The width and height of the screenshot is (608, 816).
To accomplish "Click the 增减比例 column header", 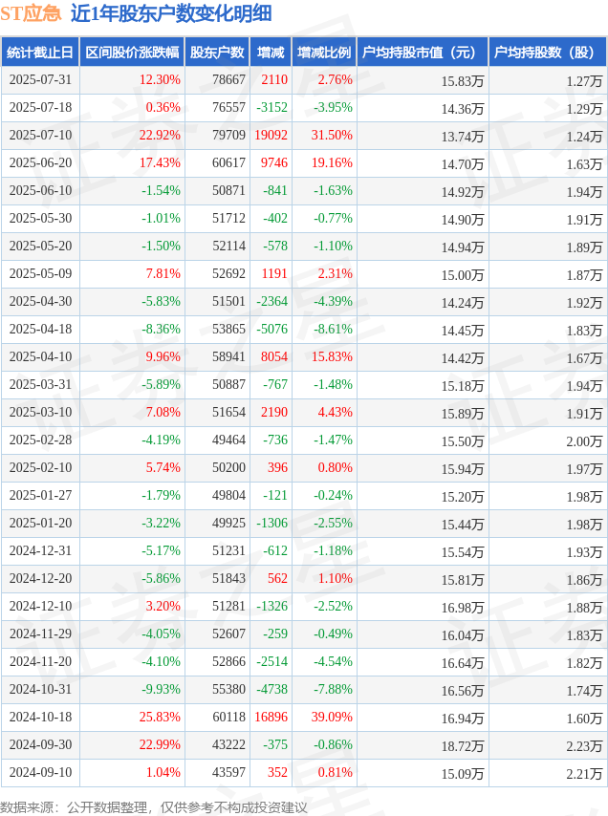I will point(324,52).
